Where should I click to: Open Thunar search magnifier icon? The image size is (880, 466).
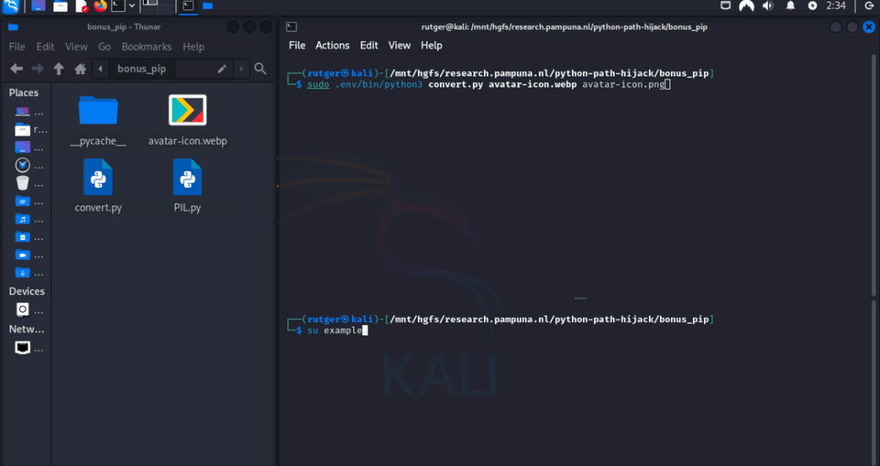point(259,69)
